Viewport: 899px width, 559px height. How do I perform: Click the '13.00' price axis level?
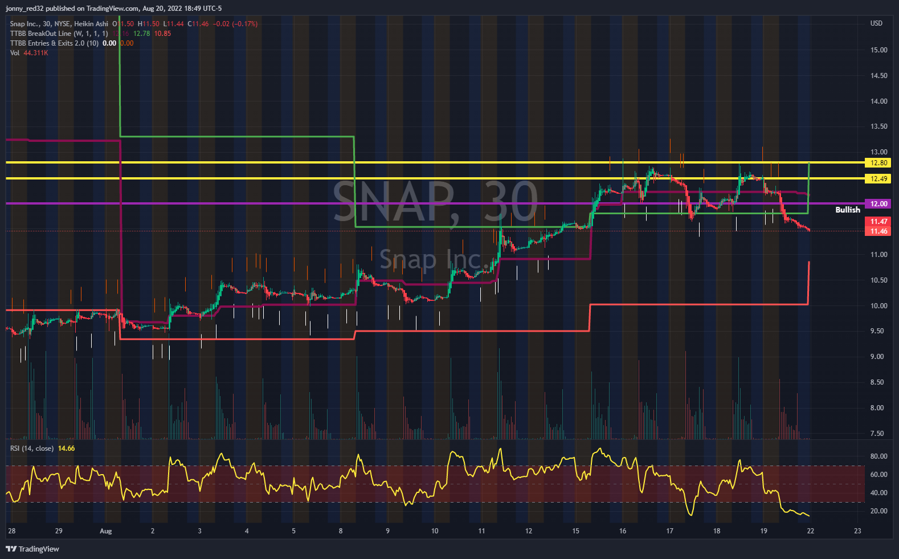tap(879, 152)
